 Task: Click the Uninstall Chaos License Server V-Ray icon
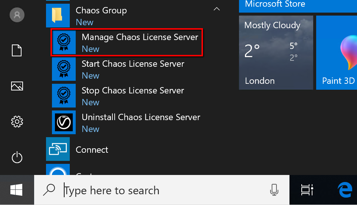[64, 123]
